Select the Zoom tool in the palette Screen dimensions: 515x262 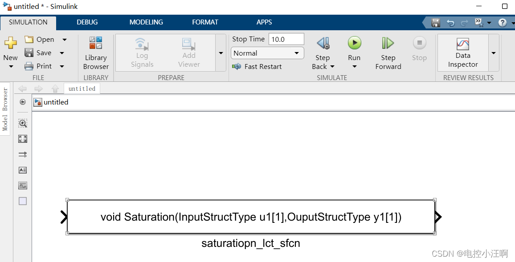coord(22,123)
